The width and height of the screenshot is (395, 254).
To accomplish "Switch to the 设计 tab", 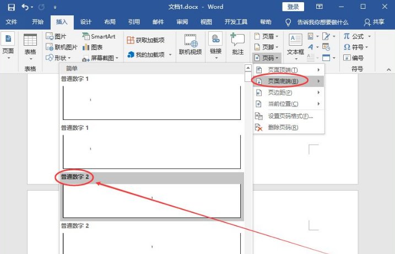I will (85, 22).
